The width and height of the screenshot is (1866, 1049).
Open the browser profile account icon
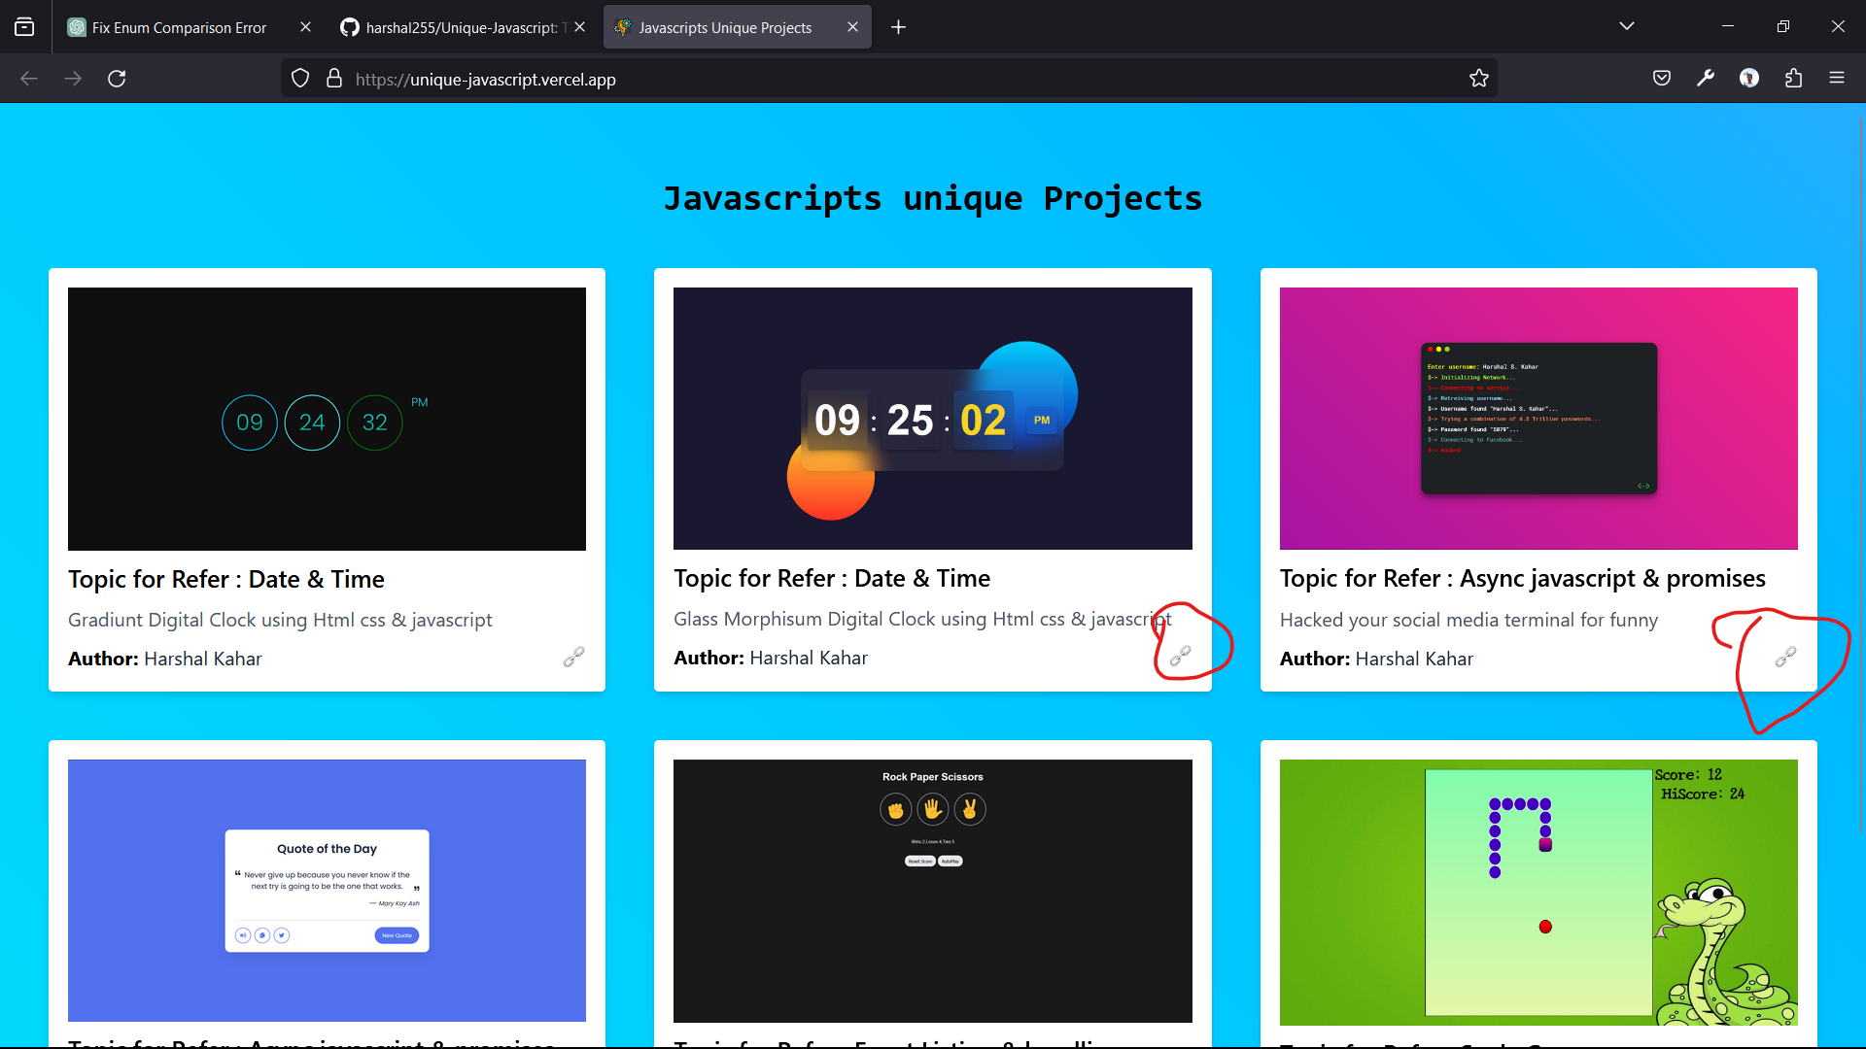1750,78
